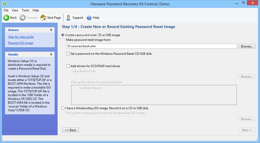
Task: Click the app icon in the title bar
Action: tap(4, 4)
